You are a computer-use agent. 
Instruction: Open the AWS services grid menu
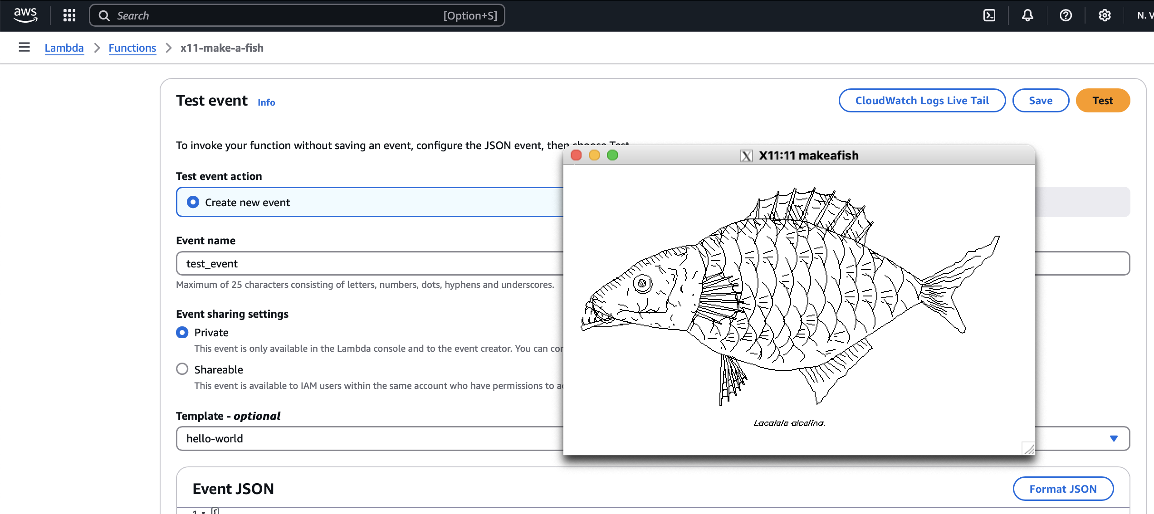[69, 15]
